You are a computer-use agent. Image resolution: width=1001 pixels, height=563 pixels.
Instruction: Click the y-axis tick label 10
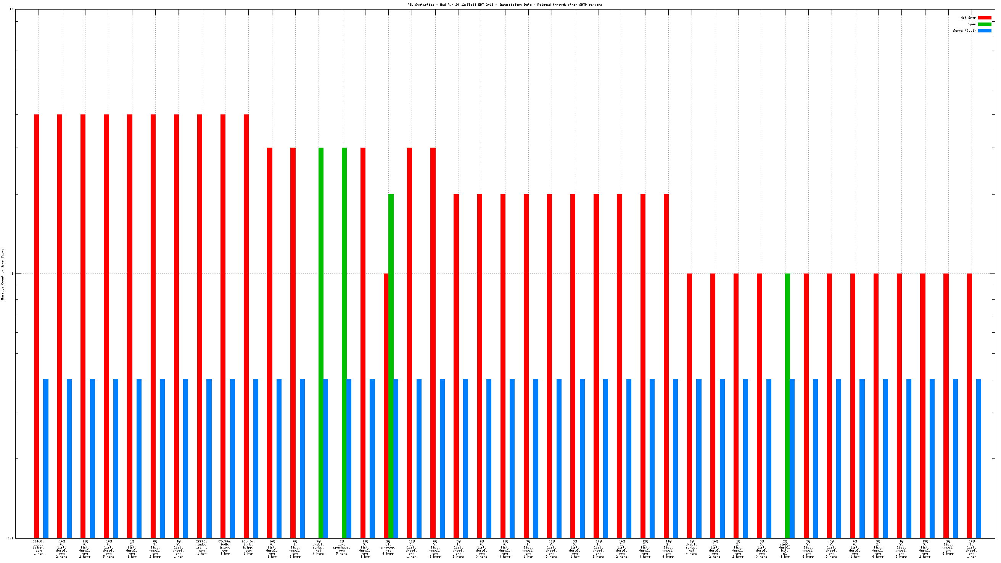click(11, 9)
